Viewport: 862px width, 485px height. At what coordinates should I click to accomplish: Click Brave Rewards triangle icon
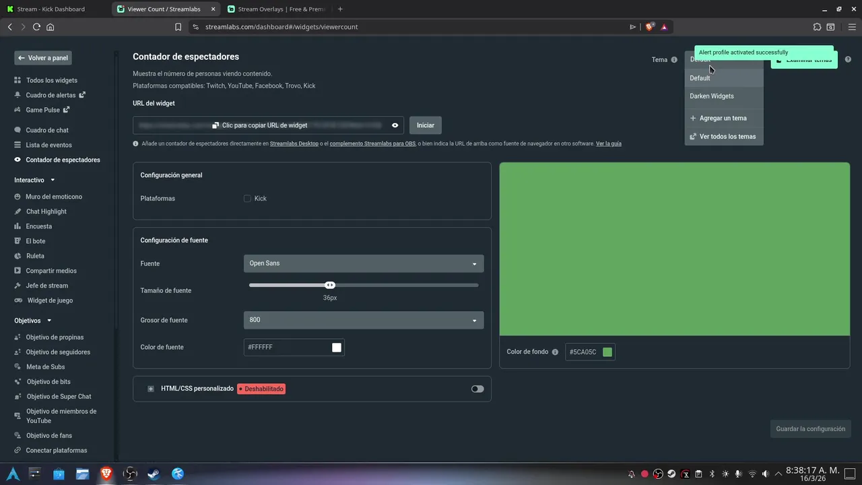[x=664, y=27]
